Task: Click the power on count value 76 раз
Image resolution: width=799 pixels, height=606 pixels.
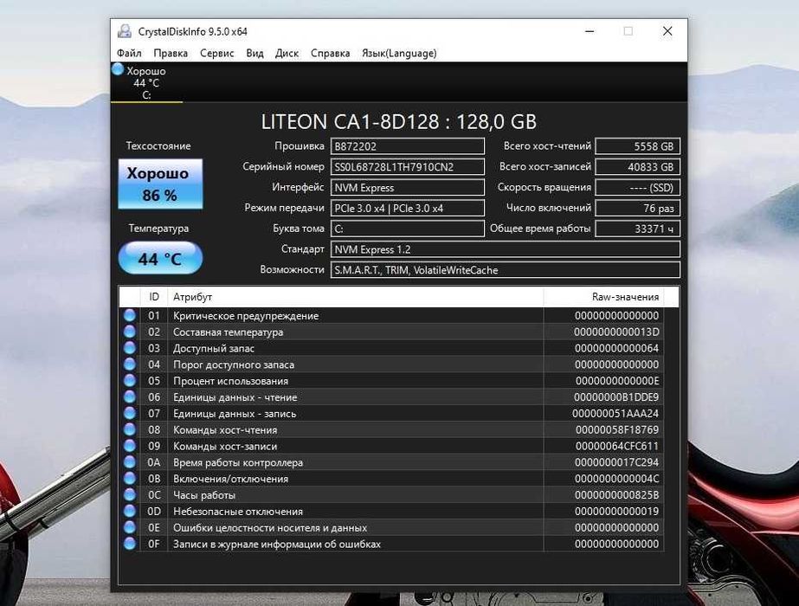Action: 637,208
